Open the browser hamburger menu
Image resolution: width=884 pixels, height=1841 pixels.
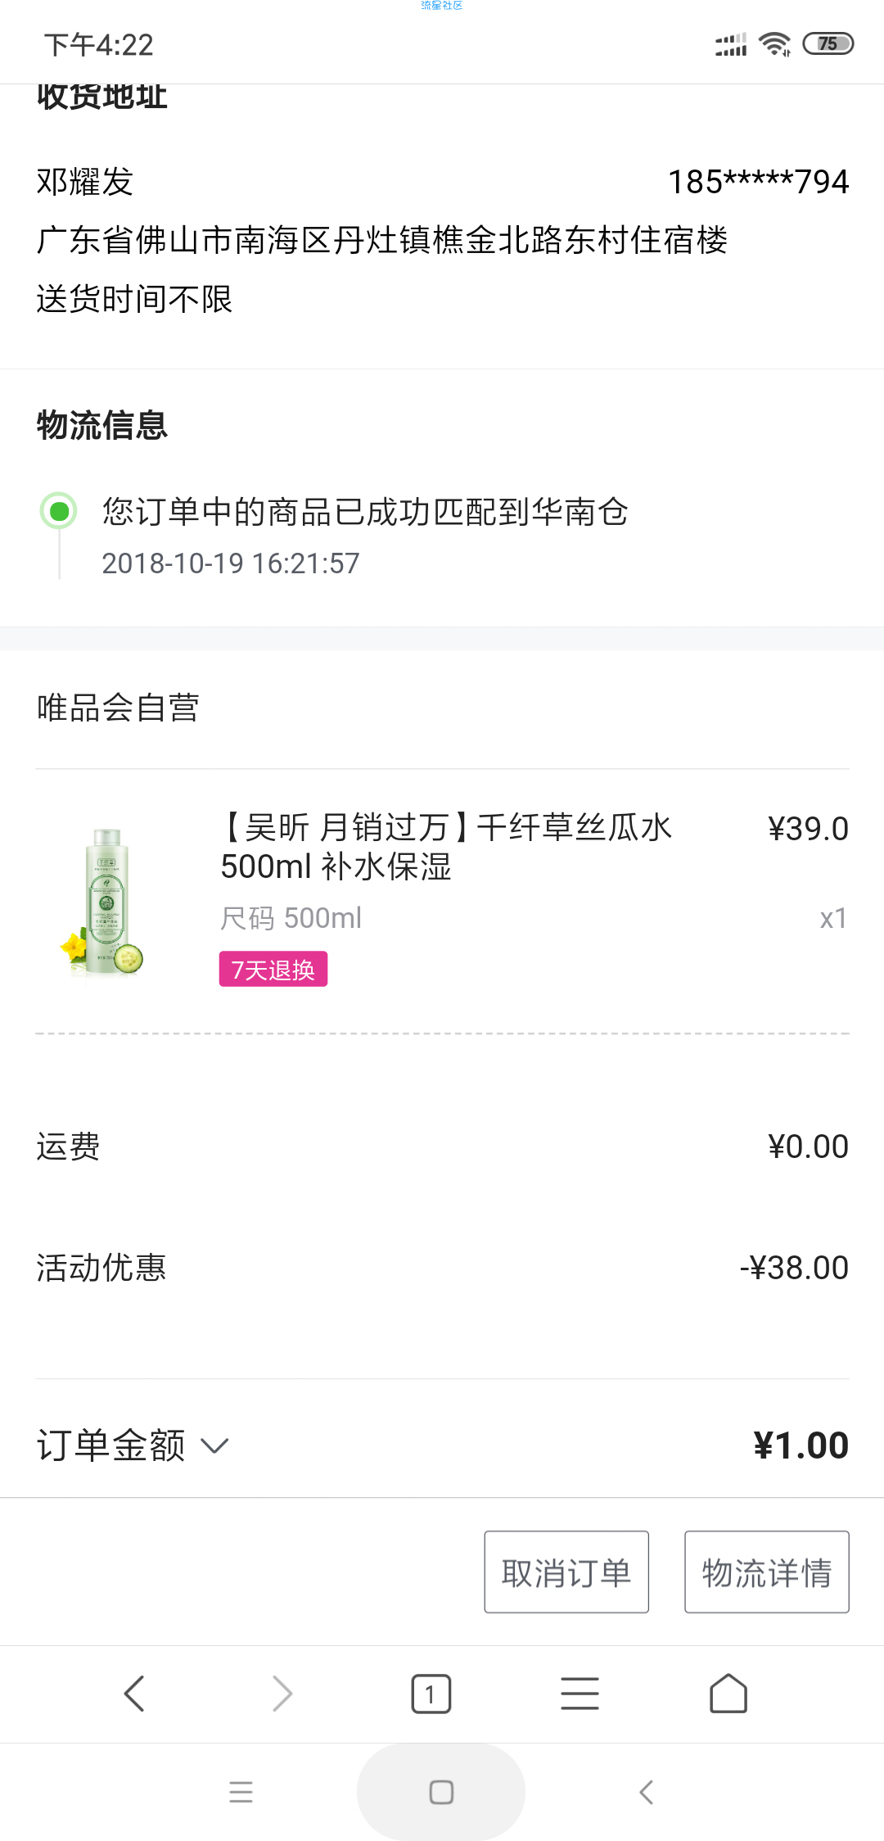tap(580, 1694)
